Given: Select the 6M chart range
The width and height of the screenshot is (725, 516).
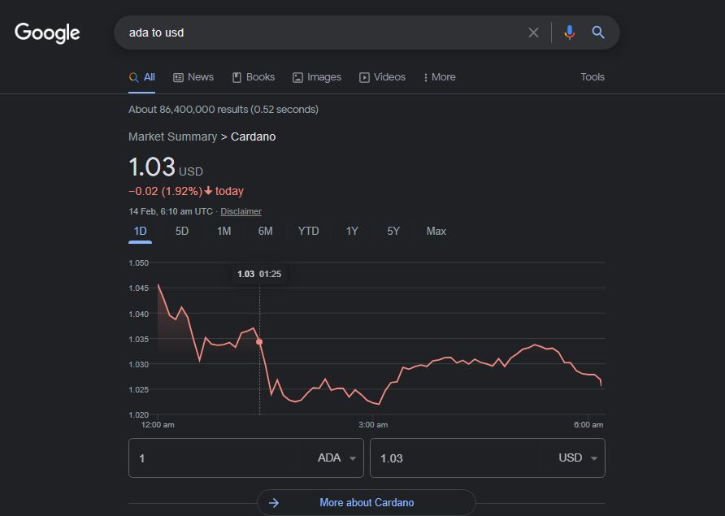Looking at the screenshot, I should tap(266, 231).
